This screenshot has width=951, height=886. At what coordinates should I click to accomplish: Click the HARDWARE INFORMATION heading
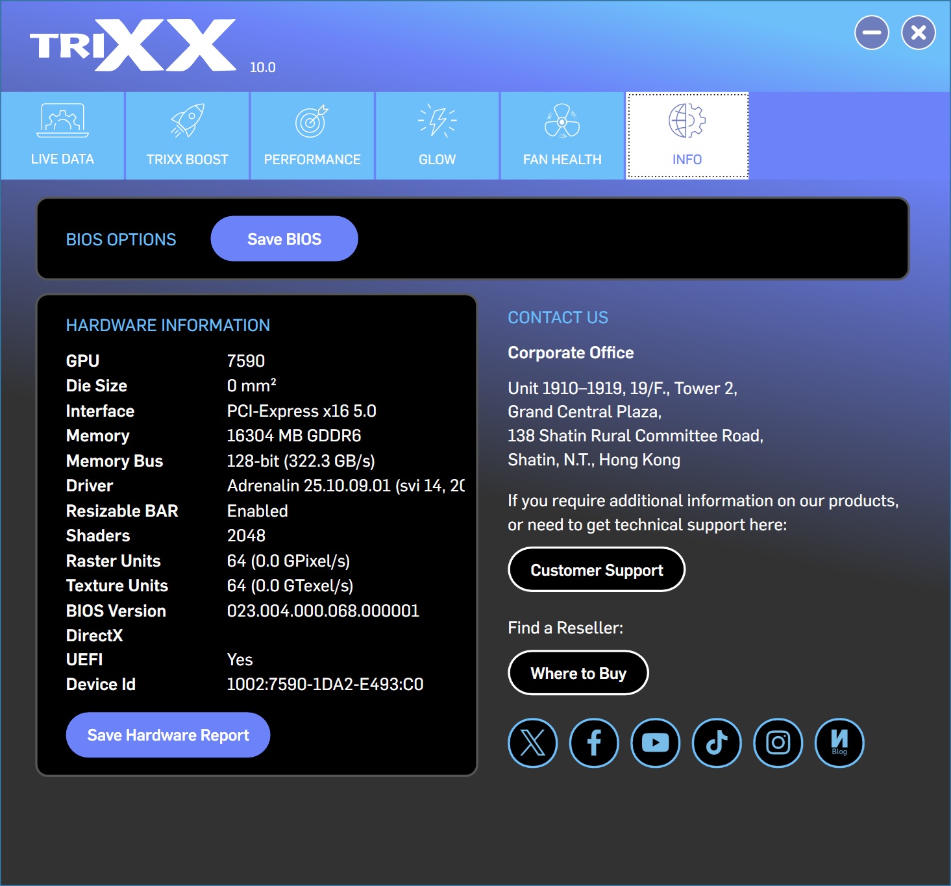(x=168, y=325)
